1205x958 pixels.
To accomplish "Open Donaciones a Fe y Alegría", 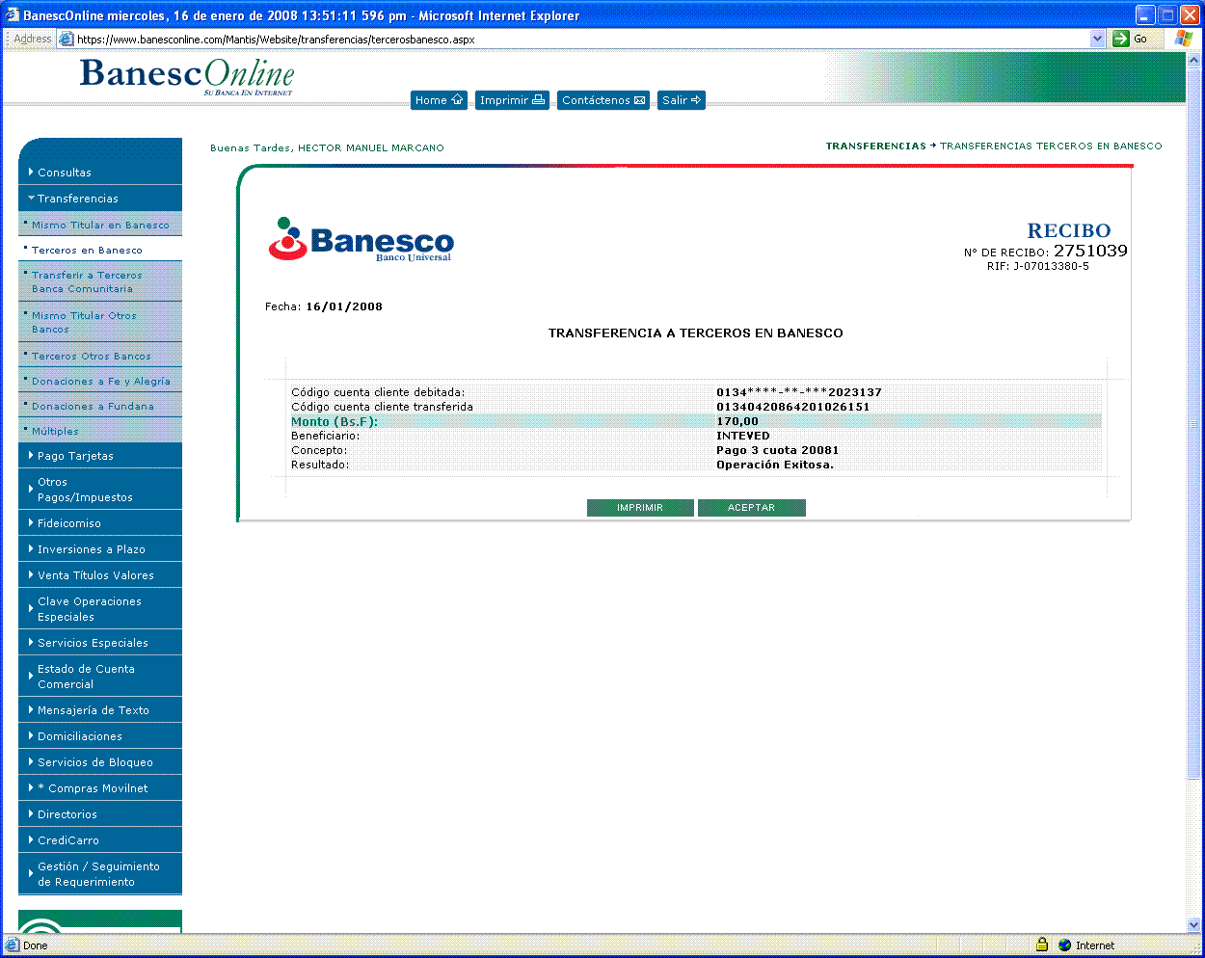I will coord(100,381).
